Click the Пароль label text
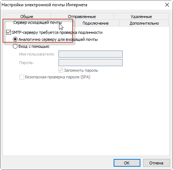Viewport: 173px width, 170px height. point(26,63)
